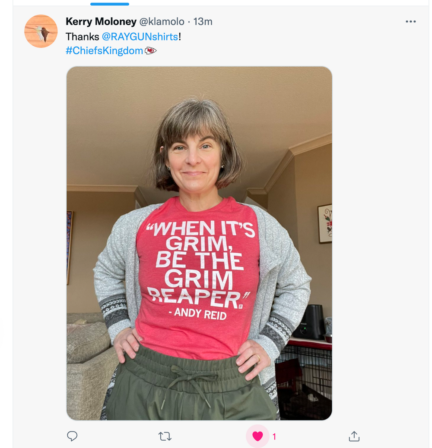Reply to Kerry Moloney's tweet
Image resolution: width=432 pixels, height=448 pixels.
pyautogui.click(x=72, y=436)
